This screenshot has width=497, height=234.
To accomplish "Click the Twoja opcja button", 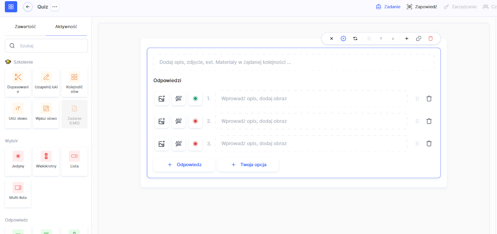I will coord(248,165).
